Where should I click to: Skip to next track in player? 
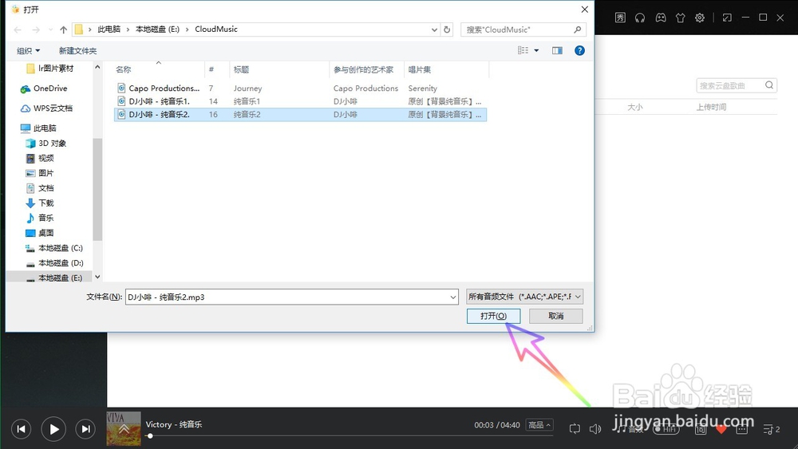pos(85,429)
